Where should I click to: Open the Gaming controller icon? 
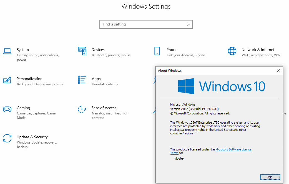point(7,109)
